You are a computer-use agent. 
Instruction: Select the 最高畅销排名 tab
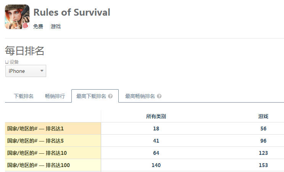(140, 96)
